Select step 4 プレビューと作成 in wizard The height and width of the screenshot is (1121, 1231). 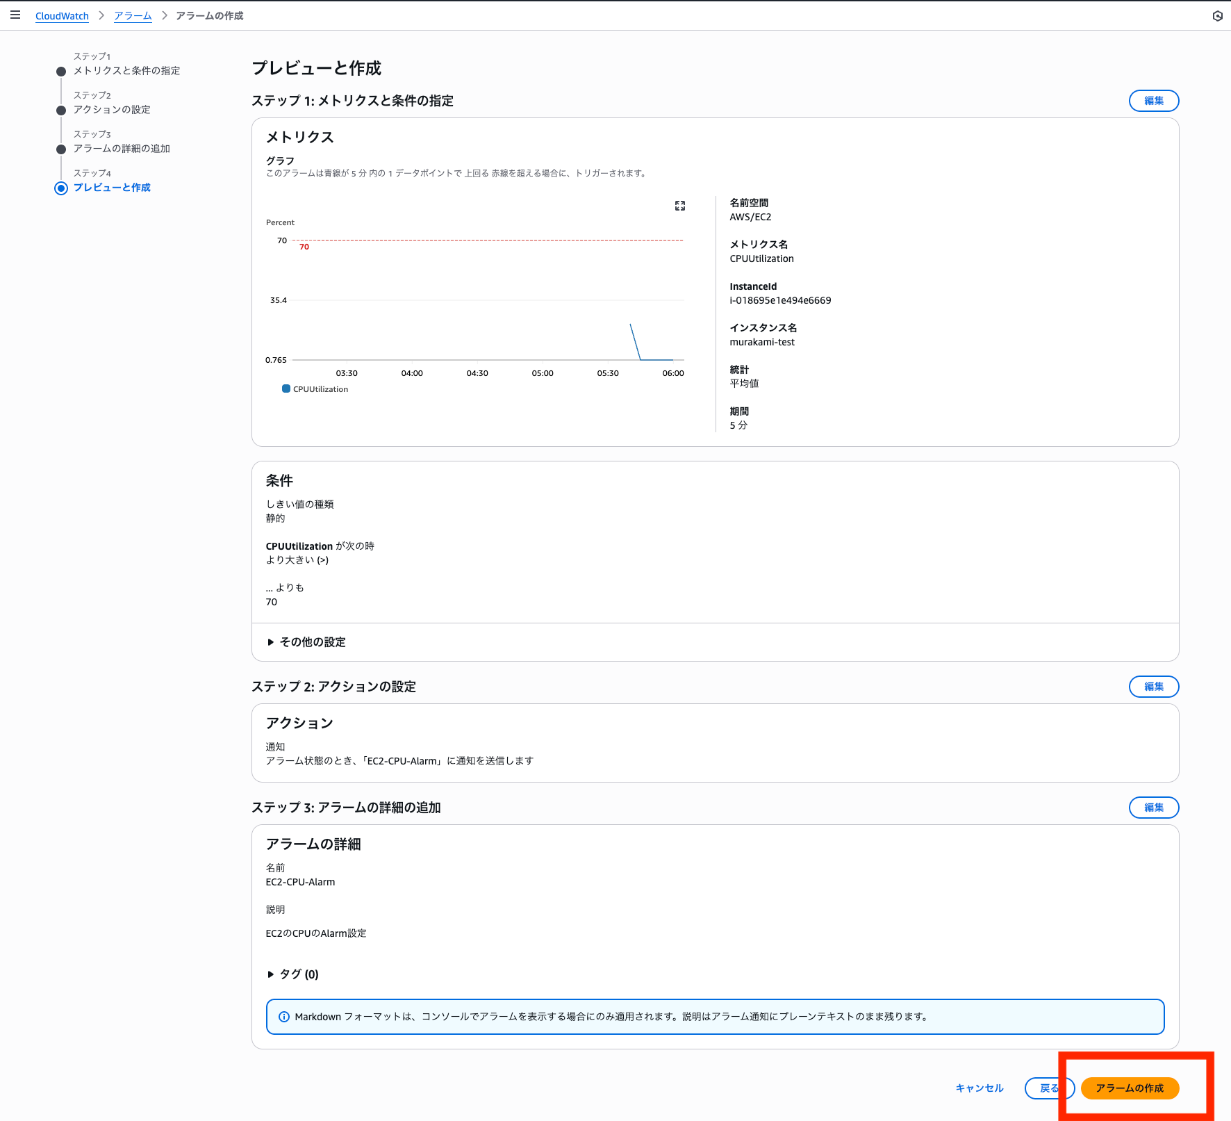point(112,188)
